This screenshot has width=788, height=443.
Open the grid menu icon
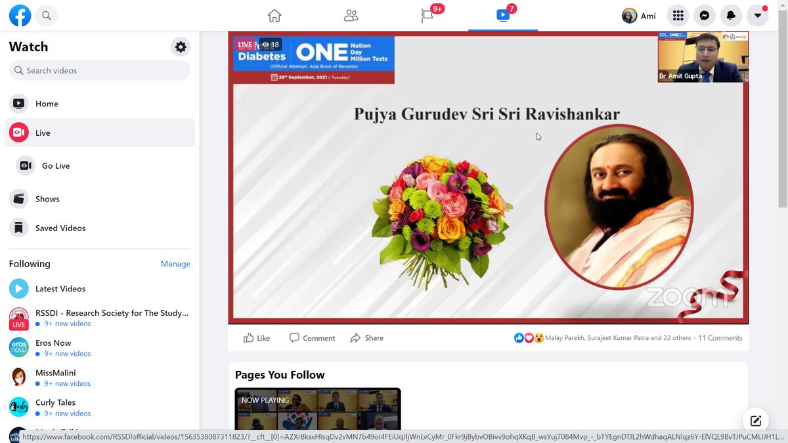pos(678,16)
